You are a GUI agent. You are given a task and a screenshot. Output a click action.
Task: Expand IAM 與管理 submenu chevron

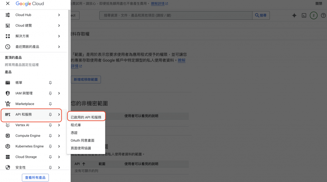[59, 93]
